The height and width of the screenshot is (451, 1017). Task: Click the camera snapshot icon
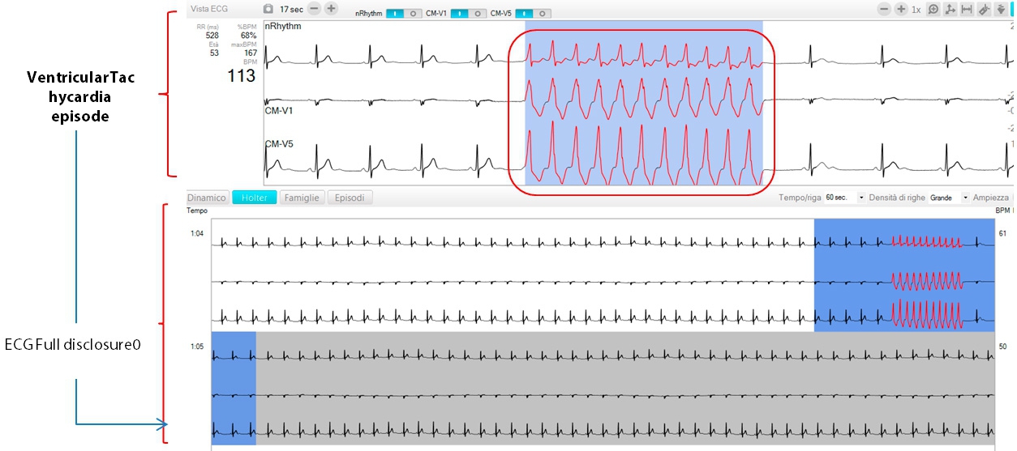tap(268, 9)
